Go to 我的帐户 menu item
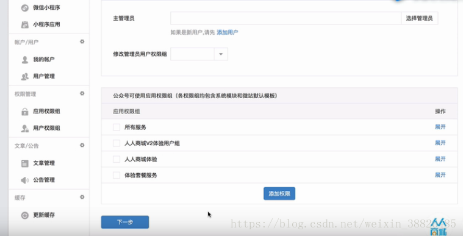Image resolution: width=463 pixels, height=236 pixels. 44,59
